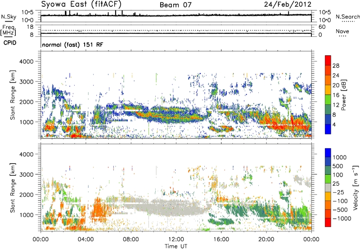Pick the blue top segment of the Velocity colorbar
Screen dimensions: 360x249
point(328,153)
